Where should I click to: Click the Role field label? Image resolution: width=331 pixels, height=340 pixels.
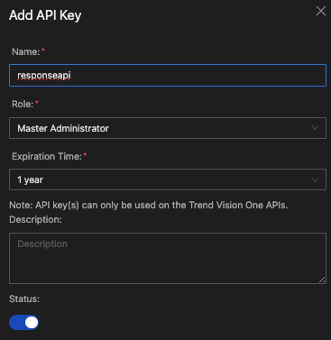point(23,104)
